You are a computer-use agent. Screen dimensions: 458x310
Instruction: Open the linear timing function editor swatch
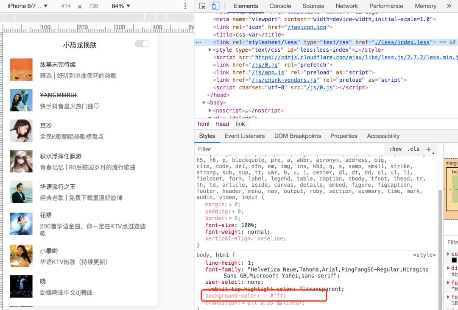pos(279,303)
